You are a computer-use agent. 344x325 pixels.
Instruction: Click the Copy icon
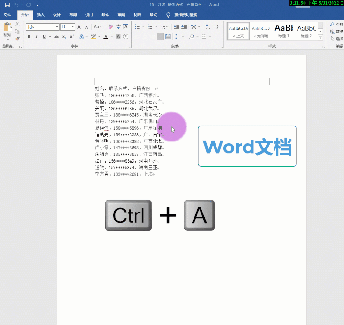(17, 31)
